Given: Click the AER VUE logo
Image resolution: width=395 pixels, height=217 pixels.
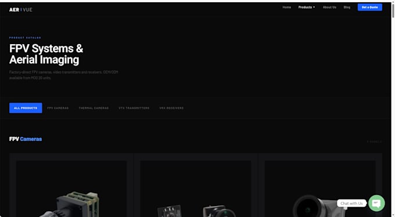Looking at the screenshot, I should coord(21,9).
